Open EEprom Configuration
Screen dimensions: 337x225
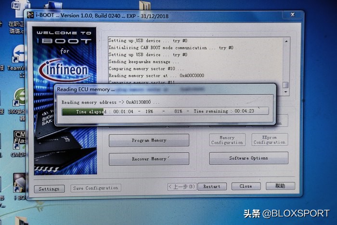[x=270, y=140]
